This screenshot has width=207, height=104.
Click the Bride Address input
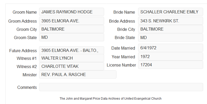170,21
